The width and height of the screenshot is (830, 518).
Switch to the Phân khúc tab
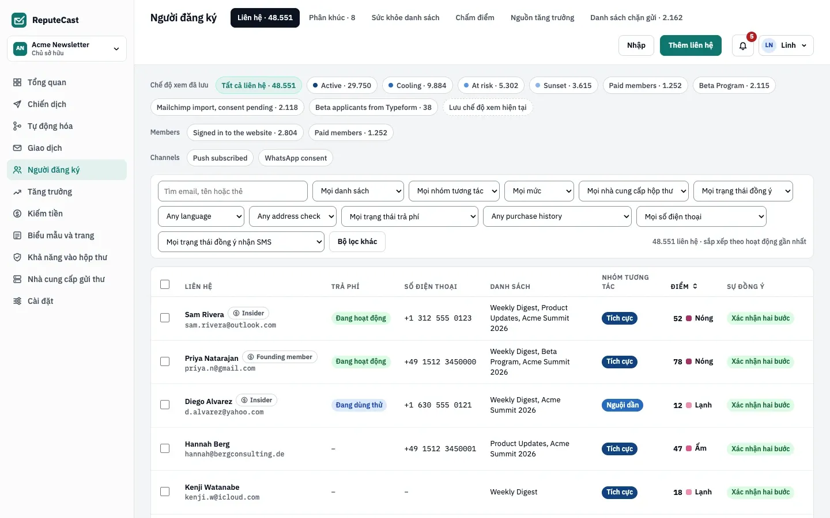pyautogui.click(x=332, y=18)
